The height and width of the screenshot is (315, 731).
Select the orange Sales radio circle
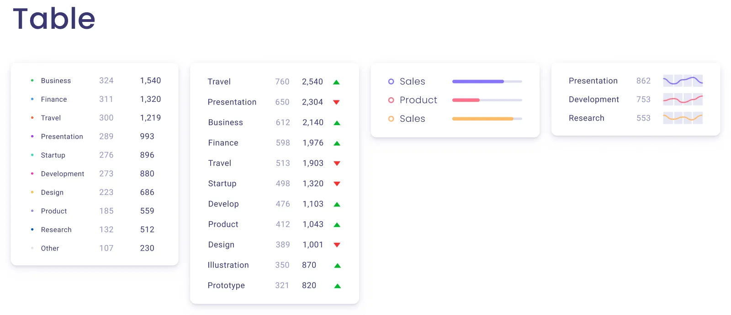tap(391, 119)
